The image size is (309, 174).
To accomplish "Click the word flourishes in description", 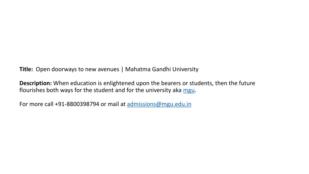I will [32, 90].
